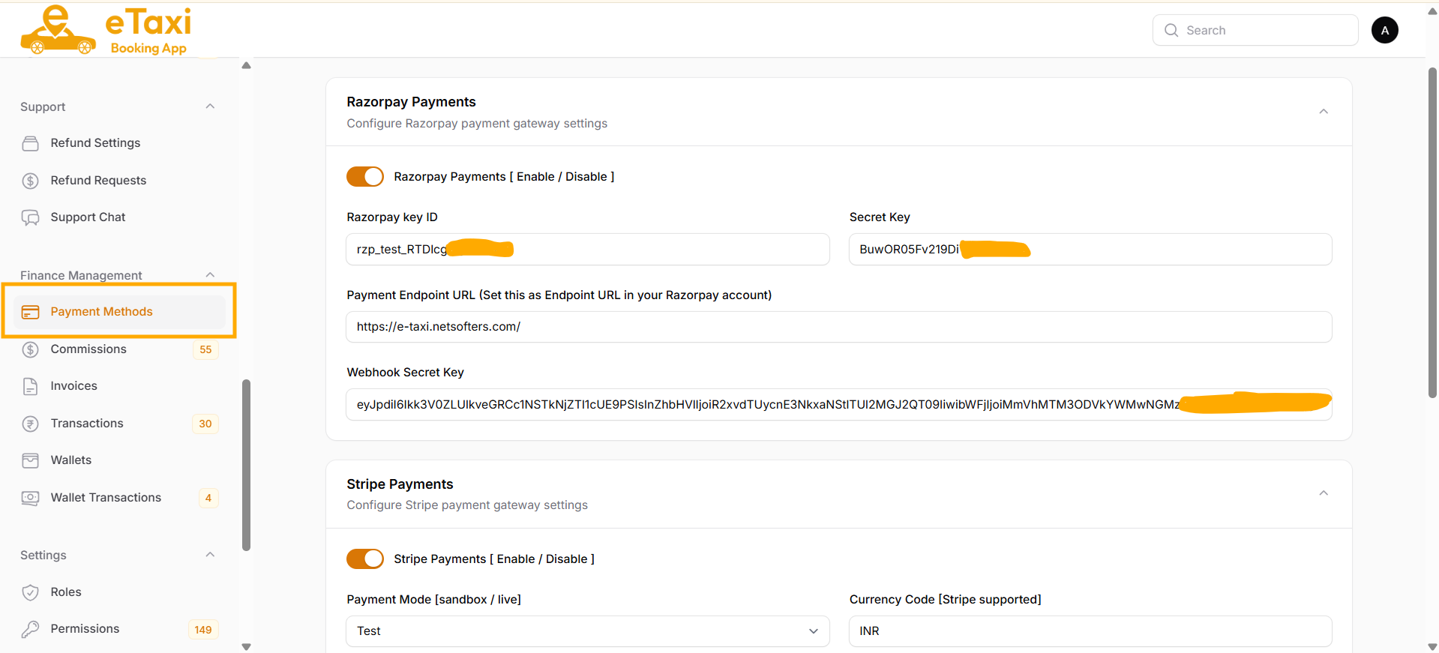Disable the Stripe Payments toggle

coord(365,559)
